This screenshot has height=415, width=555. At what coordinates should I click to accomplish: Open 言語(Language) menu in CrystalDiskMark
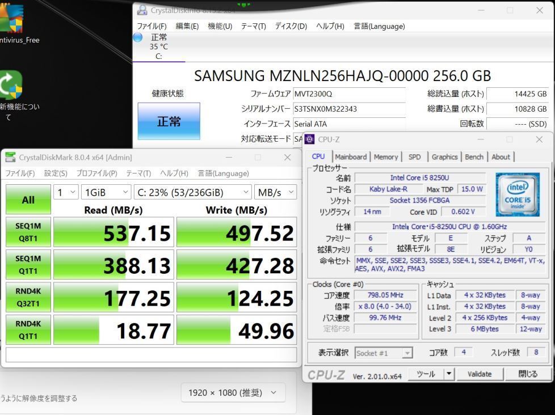tap(224, 173)
